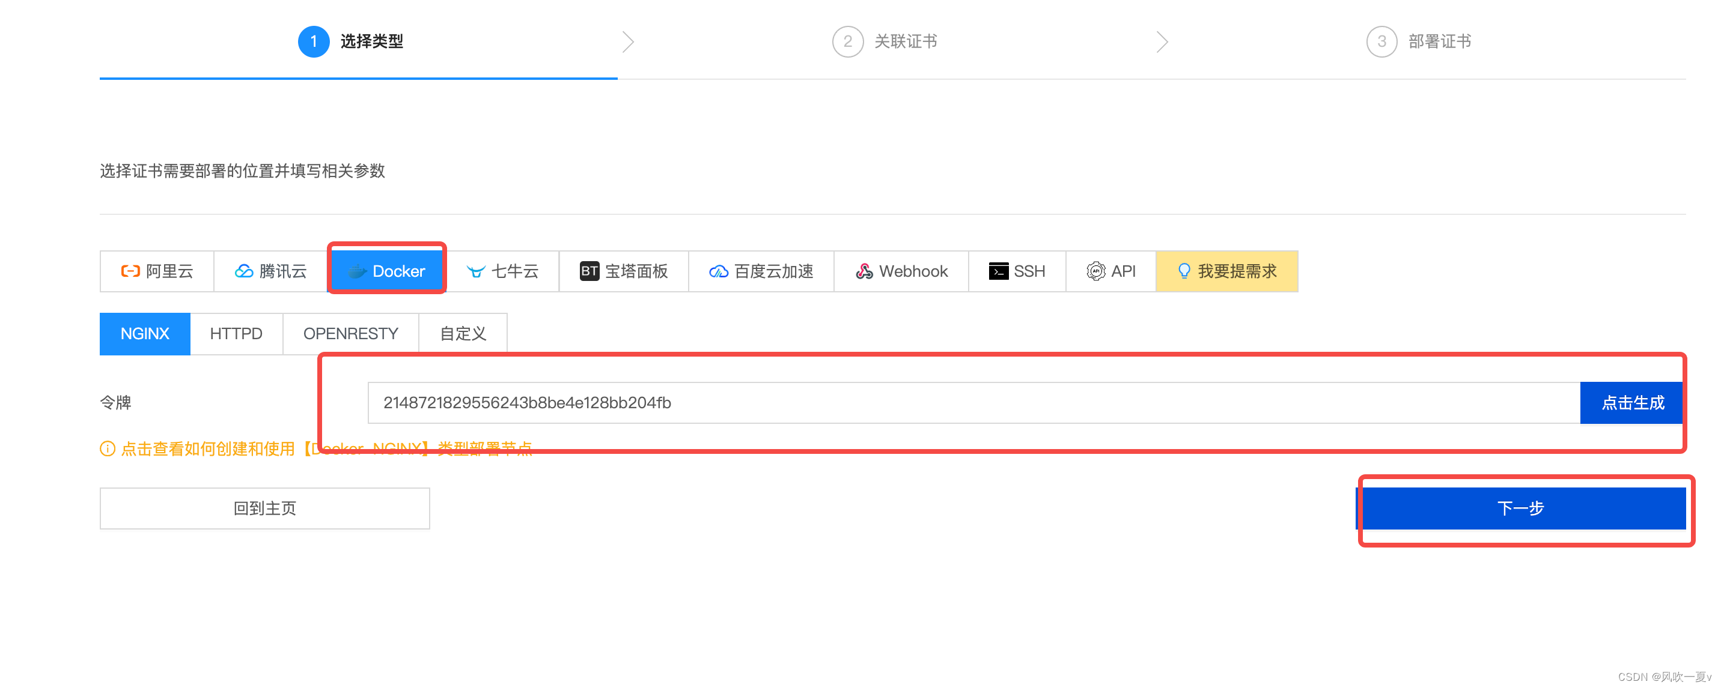Image resolution: width=1721 pixels, height=688 pixels.
Task: Click the Qiniu bull horns icon
Action: click(x=476, y=271)
